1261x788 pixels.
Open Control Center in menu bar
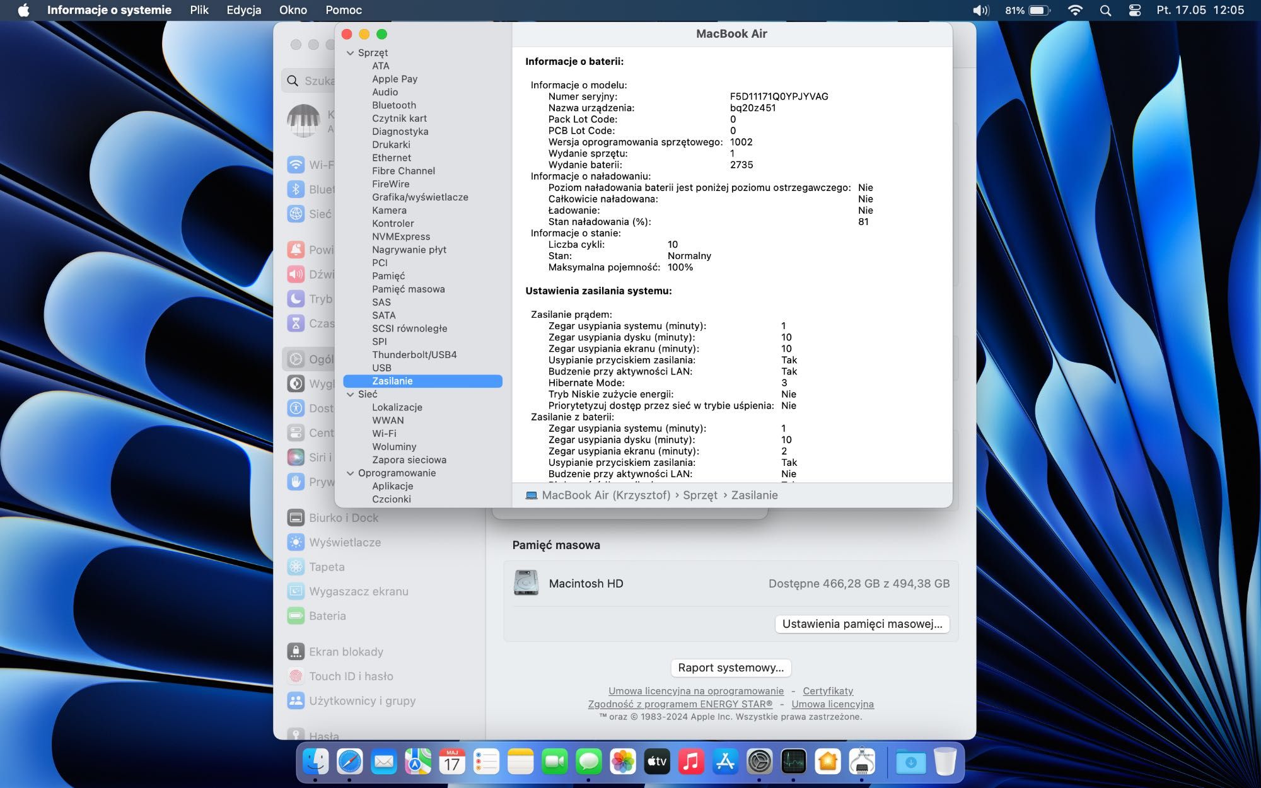[x=1134, y=10]
